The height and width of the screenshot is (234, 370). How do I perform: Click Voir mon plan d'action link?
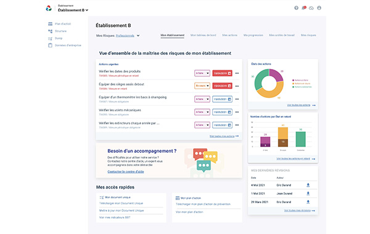point(189,212)
